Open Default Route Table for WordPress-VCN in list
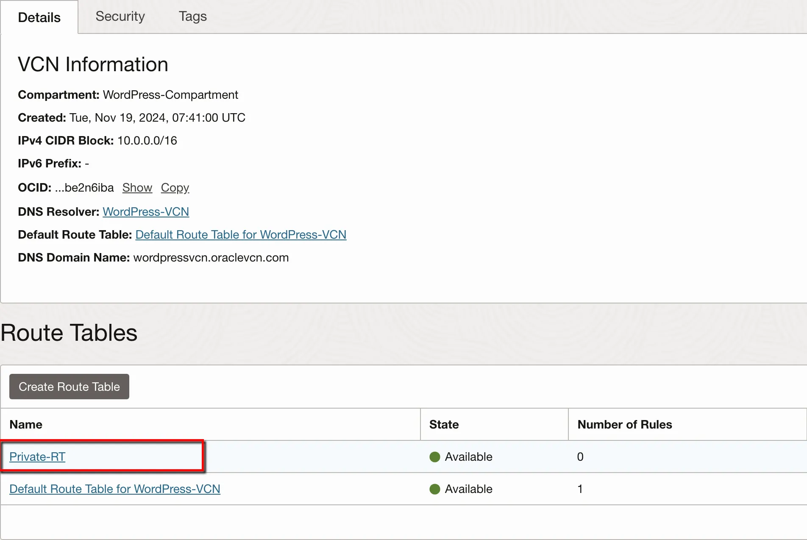 [115, 489]
